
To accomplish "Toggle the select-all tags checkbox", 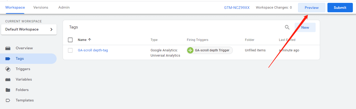I will pos(70,40).
